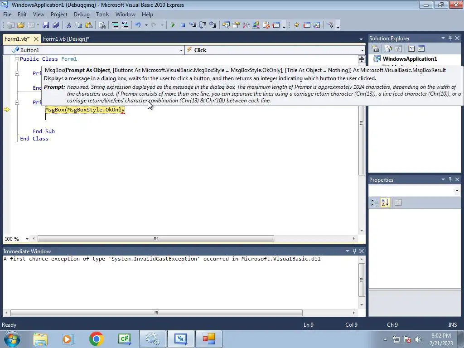Screen dimensions: 464x348
Task: Toggle auto-hide pin on Immediate Window
Action: (x=354, y=251)
